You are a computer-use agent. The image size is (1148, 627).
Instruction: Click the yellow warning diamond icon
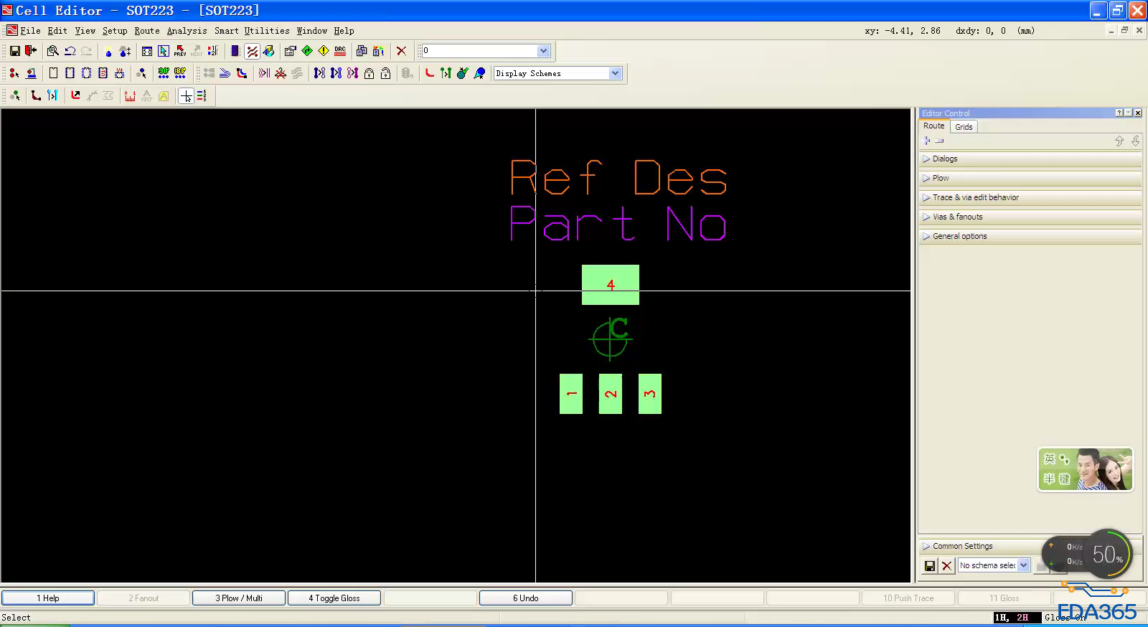pos(324,51)
